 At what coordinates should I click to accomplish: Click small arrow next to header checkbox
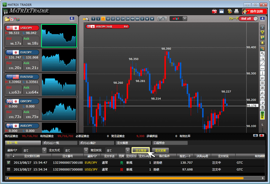coord(13,156)
